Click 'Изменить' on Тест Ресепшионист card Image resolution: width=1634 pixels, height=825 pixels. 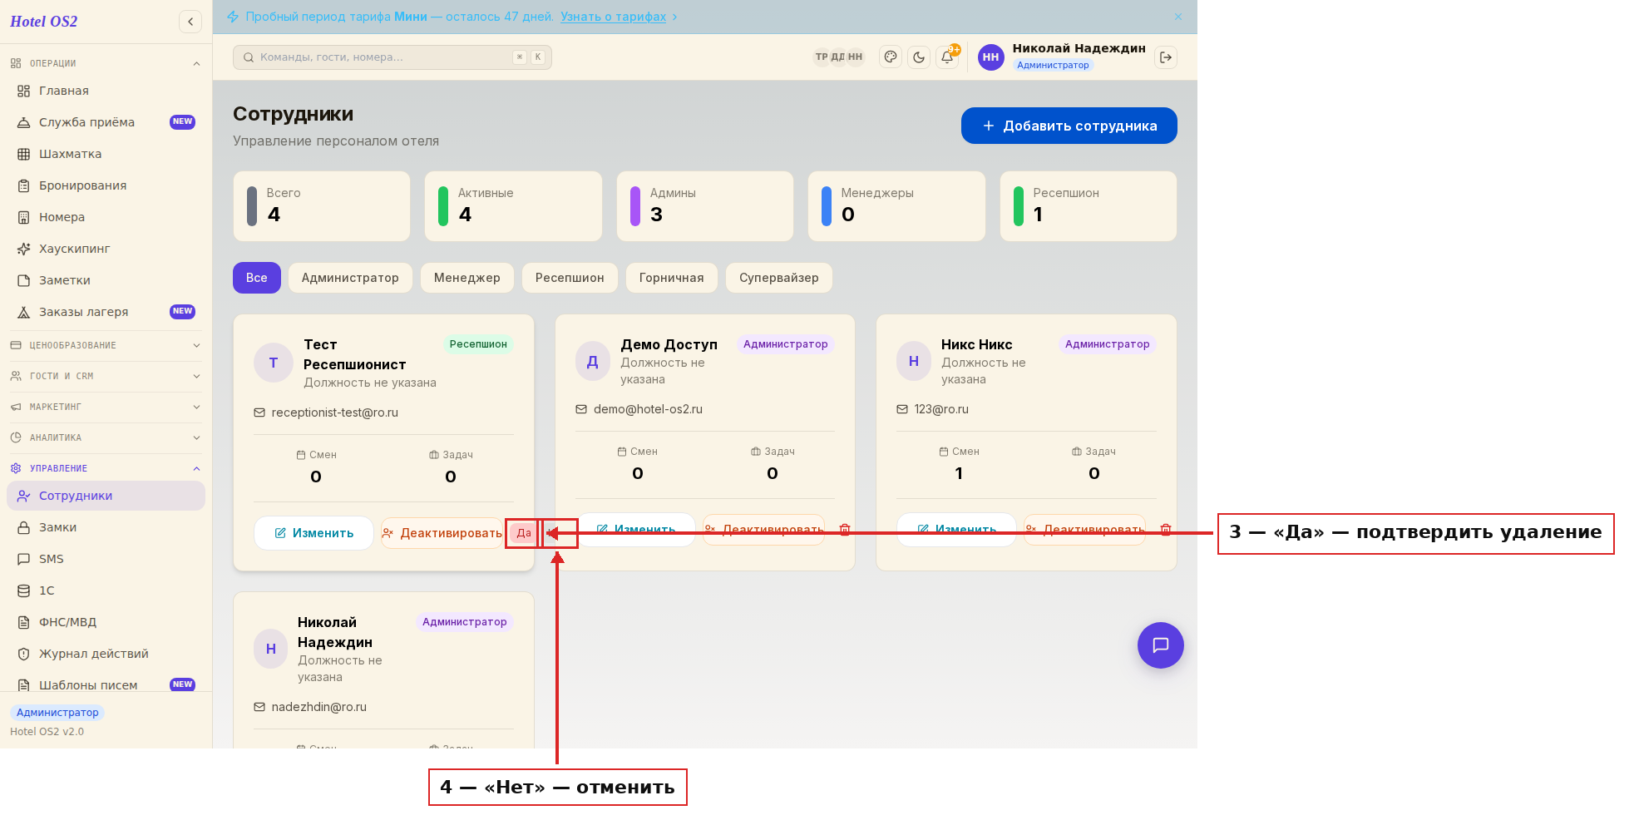[313, 533]
